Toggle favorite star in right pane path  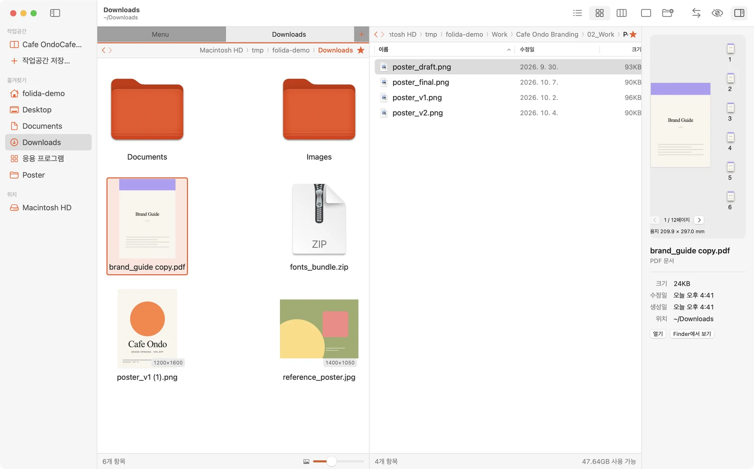(633, 34)
